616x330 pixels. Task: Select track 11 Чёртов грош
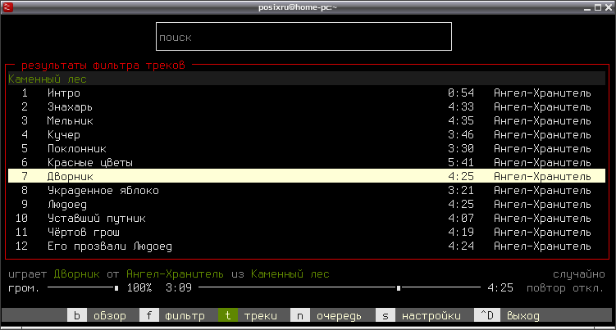click(x=307, y=232)
